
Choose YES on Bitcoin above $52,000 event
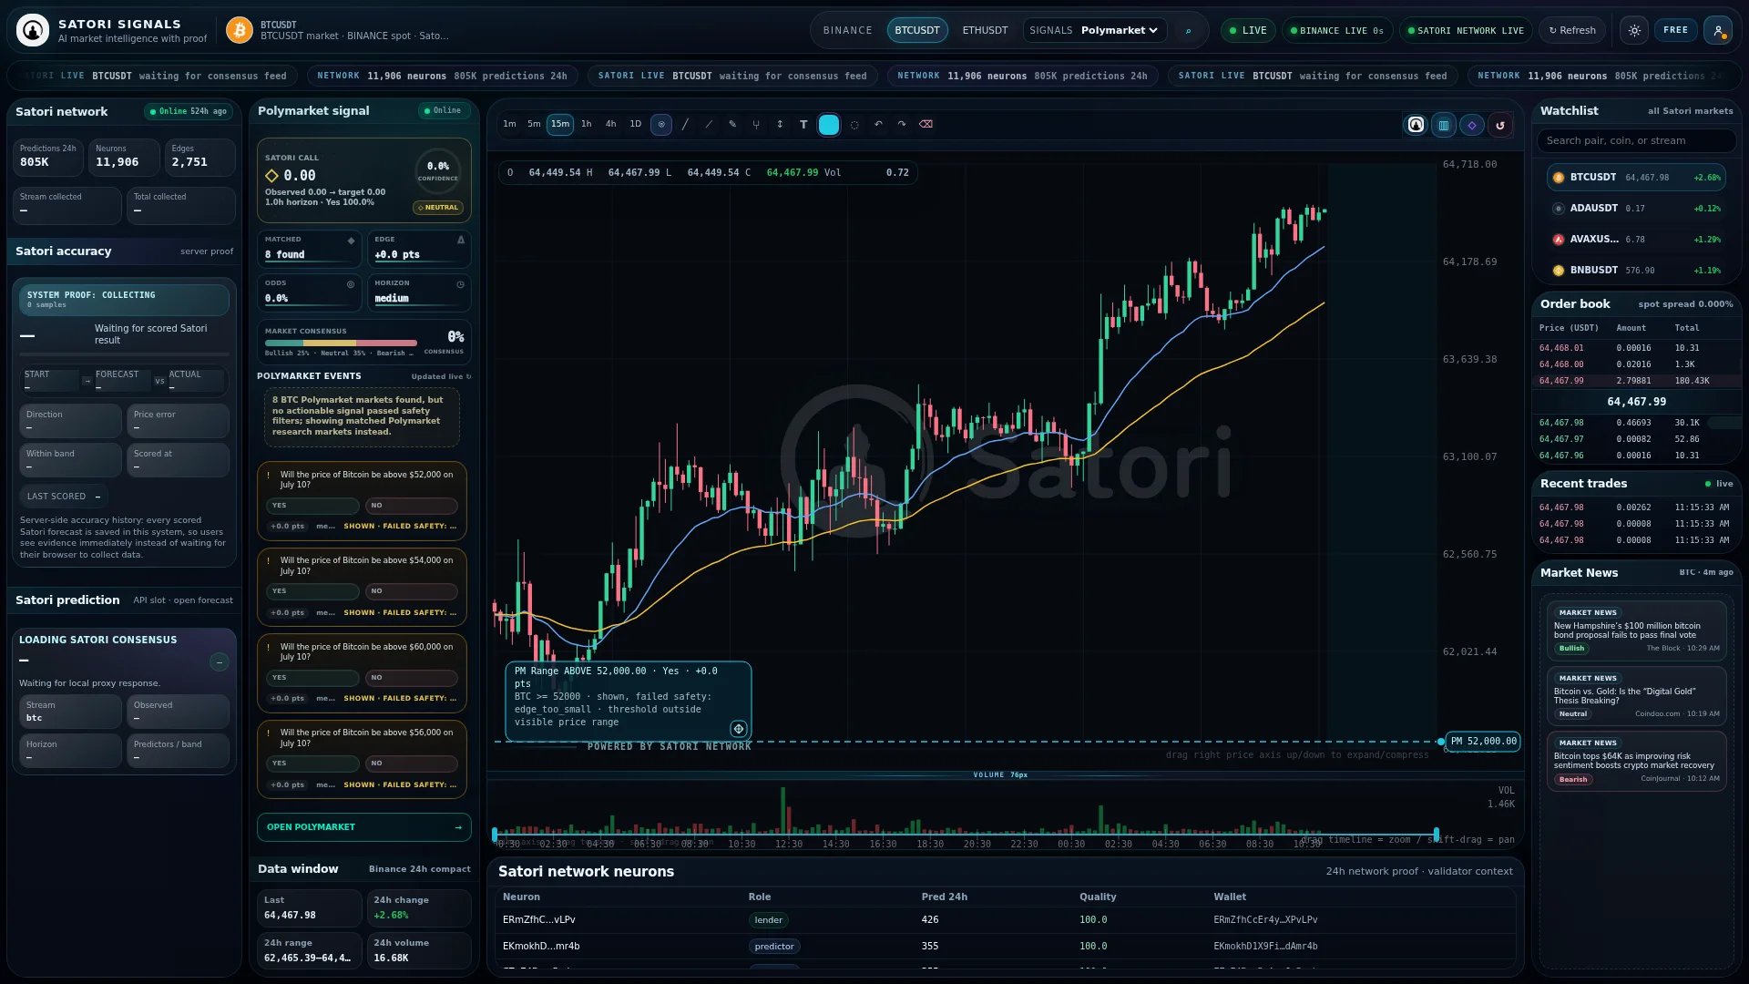(312, 506)
